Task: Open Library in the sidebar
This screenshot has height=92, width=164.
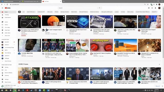Action: click(x=8, y=22)
